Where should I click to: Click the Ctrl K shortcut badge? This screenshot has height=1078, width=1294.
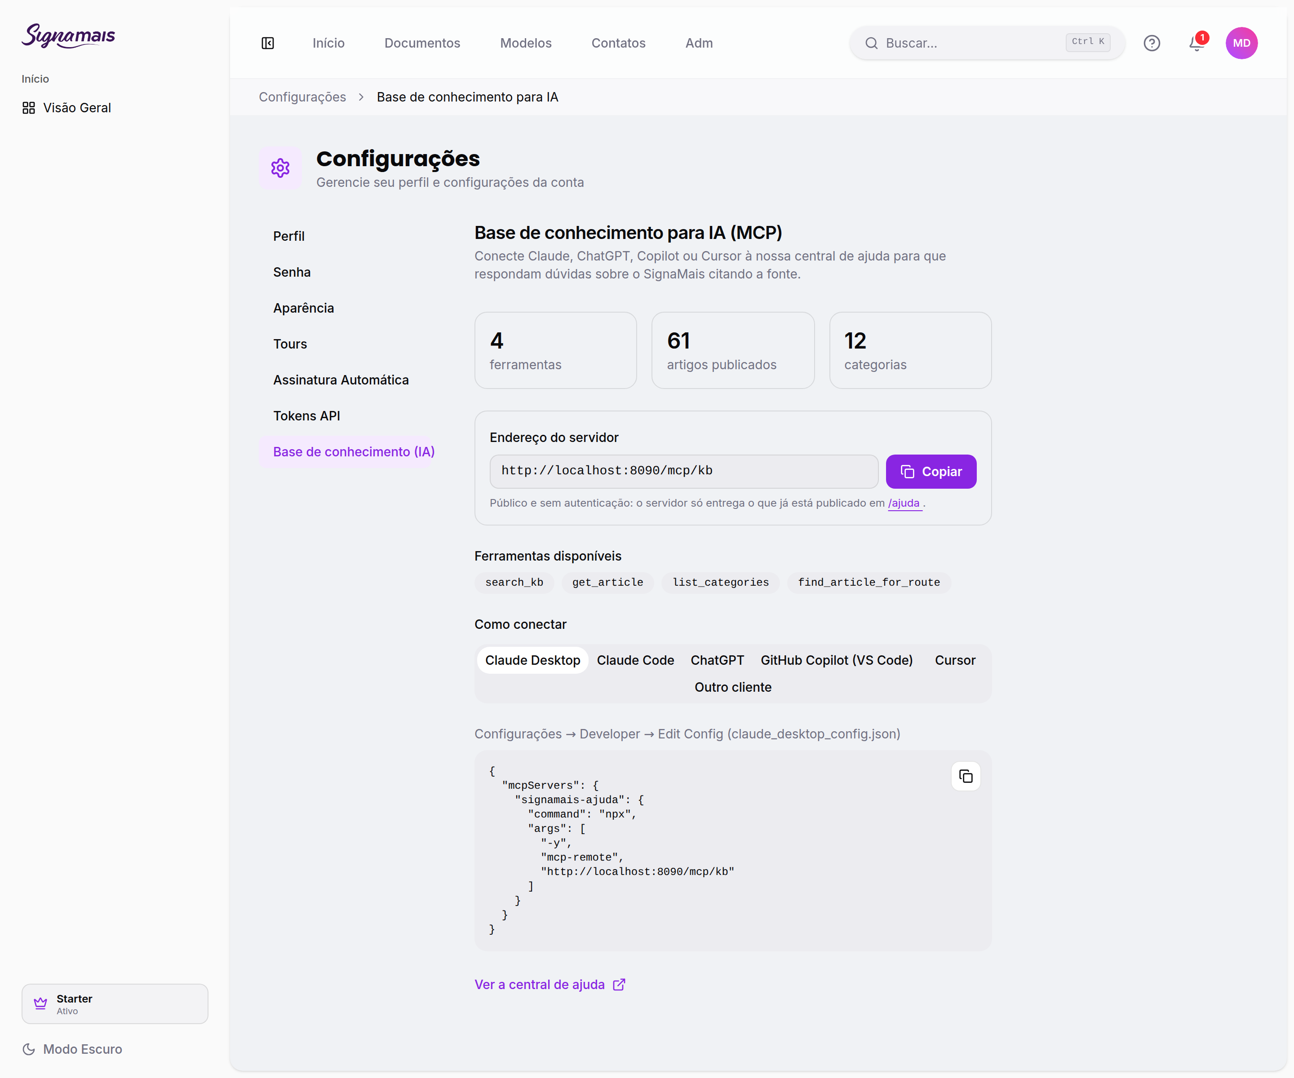[x=1088, y=42]
